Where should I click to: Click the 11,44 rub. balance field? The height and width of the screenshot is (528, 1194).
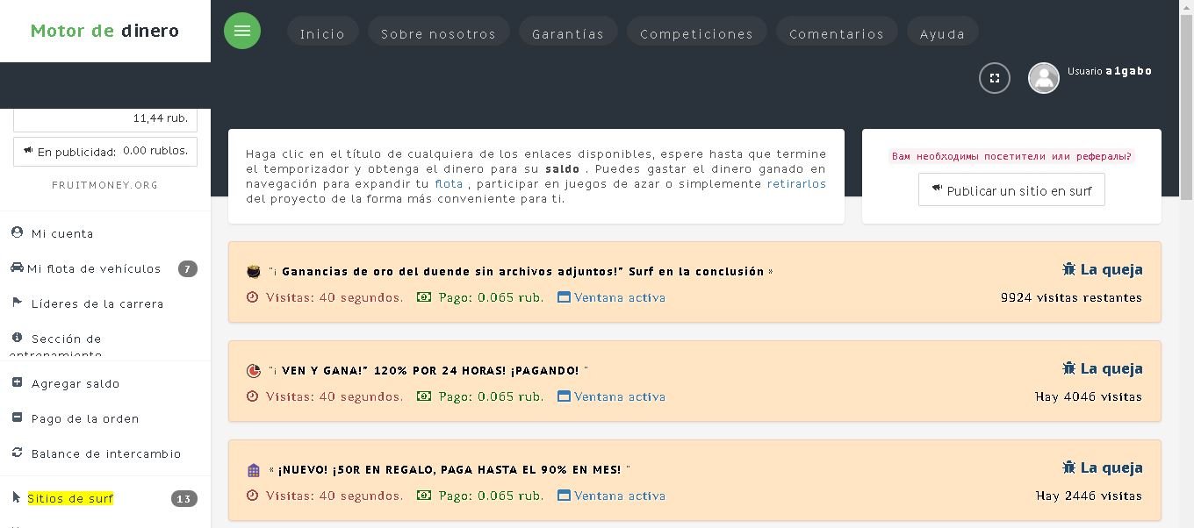pos(105,119)
